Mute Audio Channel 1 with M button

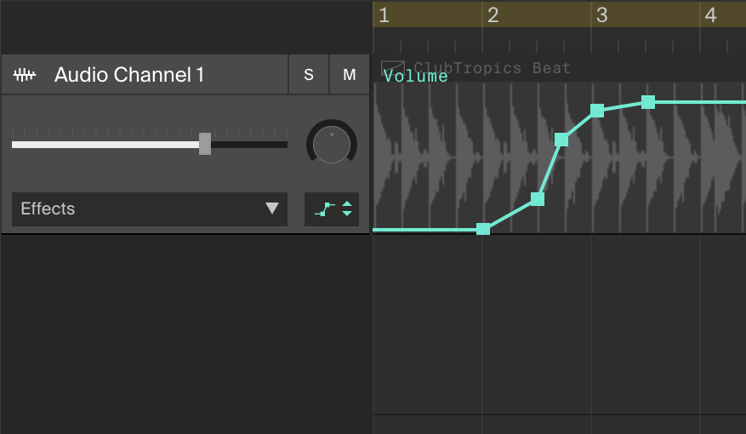coord(350,74)
